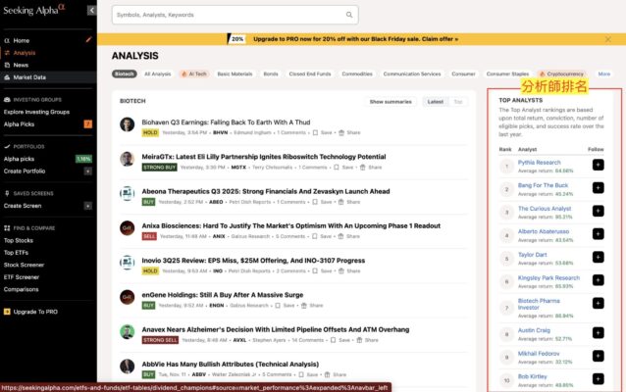Click the pencil edit icon beside Home

click(x=89, y=40)
